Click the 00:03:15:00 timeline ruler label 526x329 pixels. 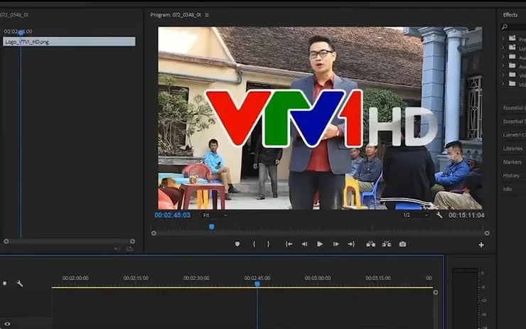click(378, 278)
